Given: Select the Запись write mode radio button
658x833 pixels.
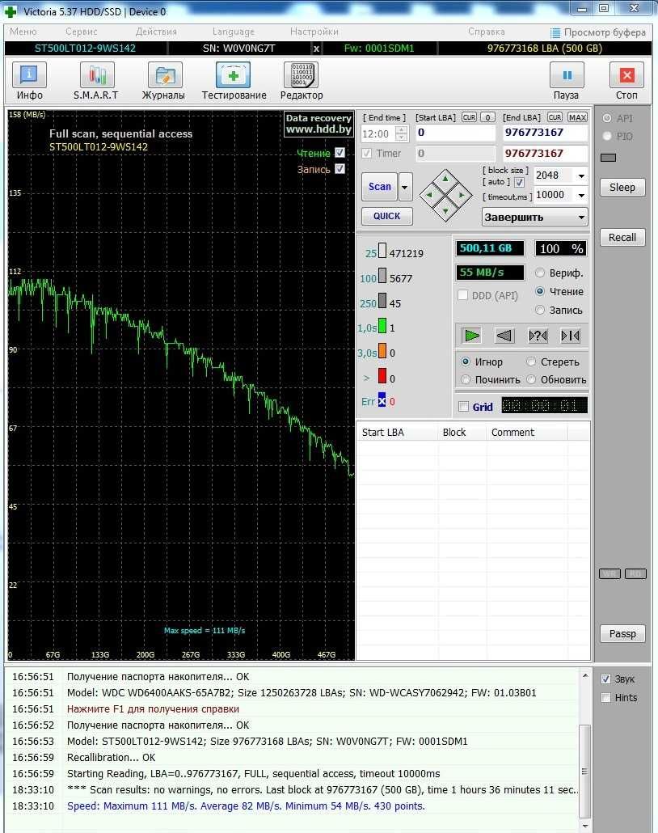Looking at the screenshot, I should [x=540, y=310].
